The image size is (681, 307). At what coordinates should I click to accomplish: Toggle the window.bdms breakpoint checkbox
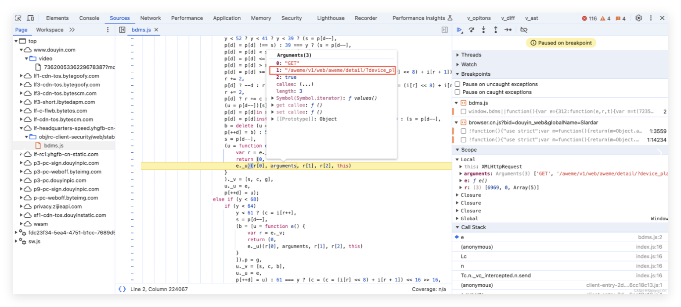(464, 112)
